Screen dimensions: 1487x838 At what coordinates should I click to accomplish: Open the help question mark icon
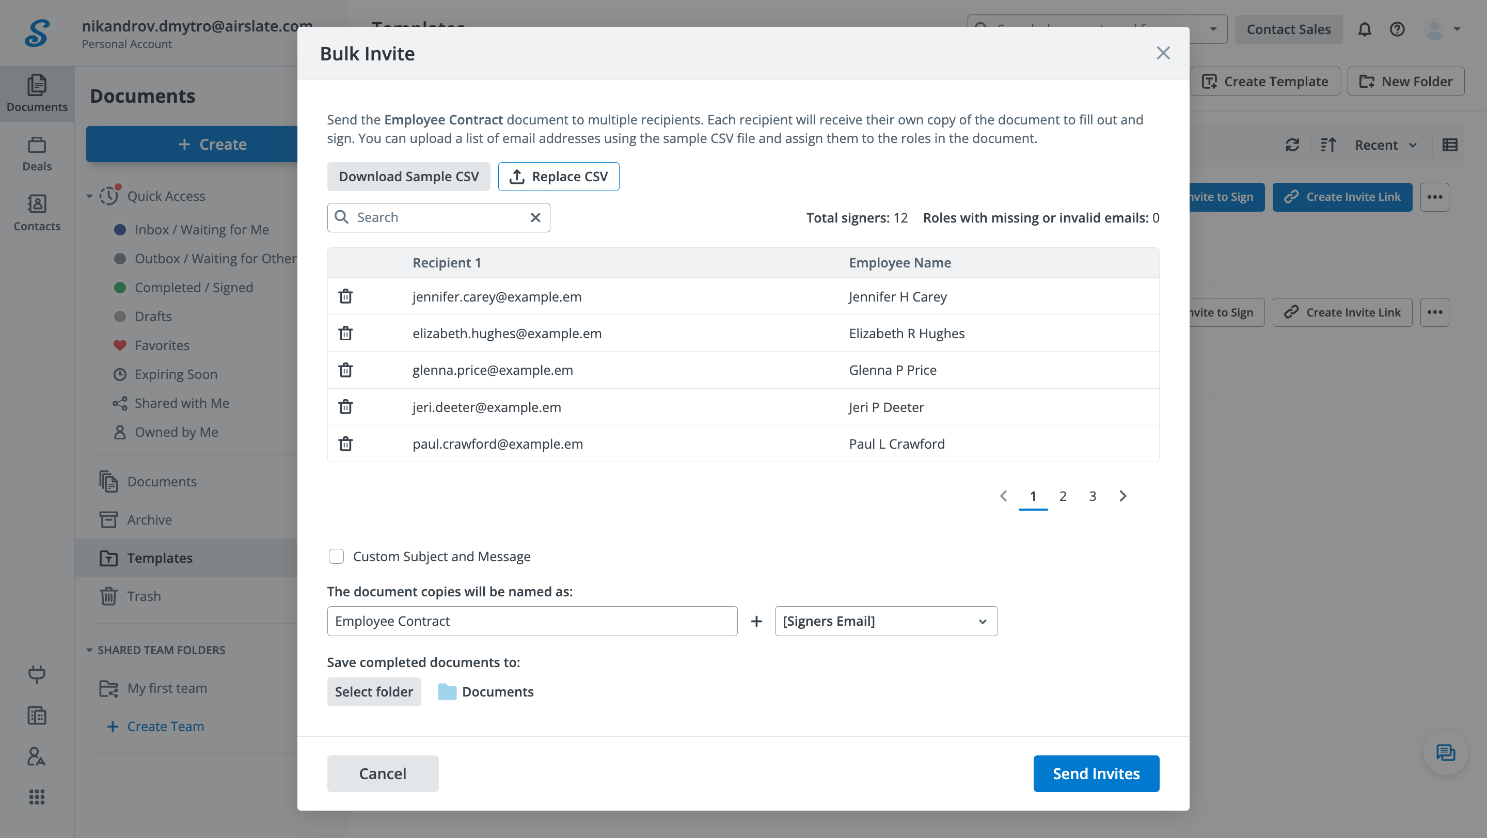(1397, 29)
